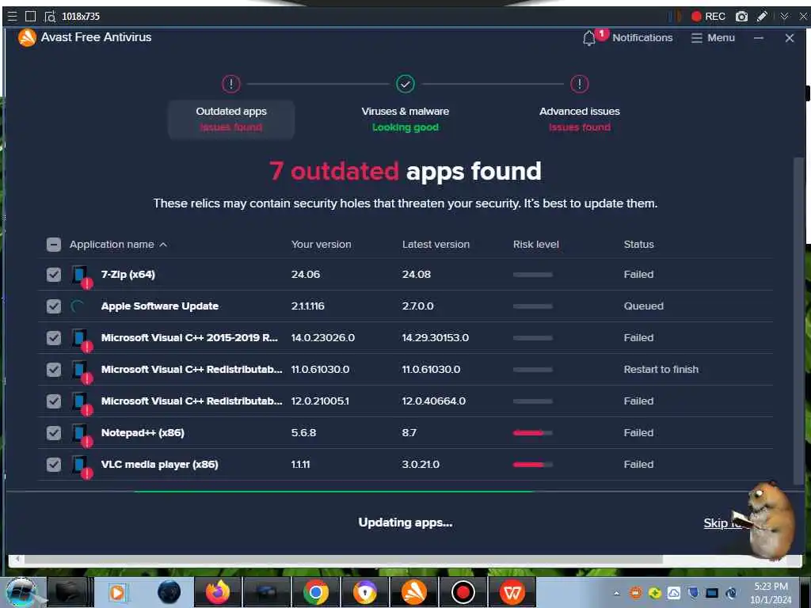Click the Microsoft Visual C++ 2015-2019 app icon
This screenshot has width=811, height=608.
[x=82, y=339]
